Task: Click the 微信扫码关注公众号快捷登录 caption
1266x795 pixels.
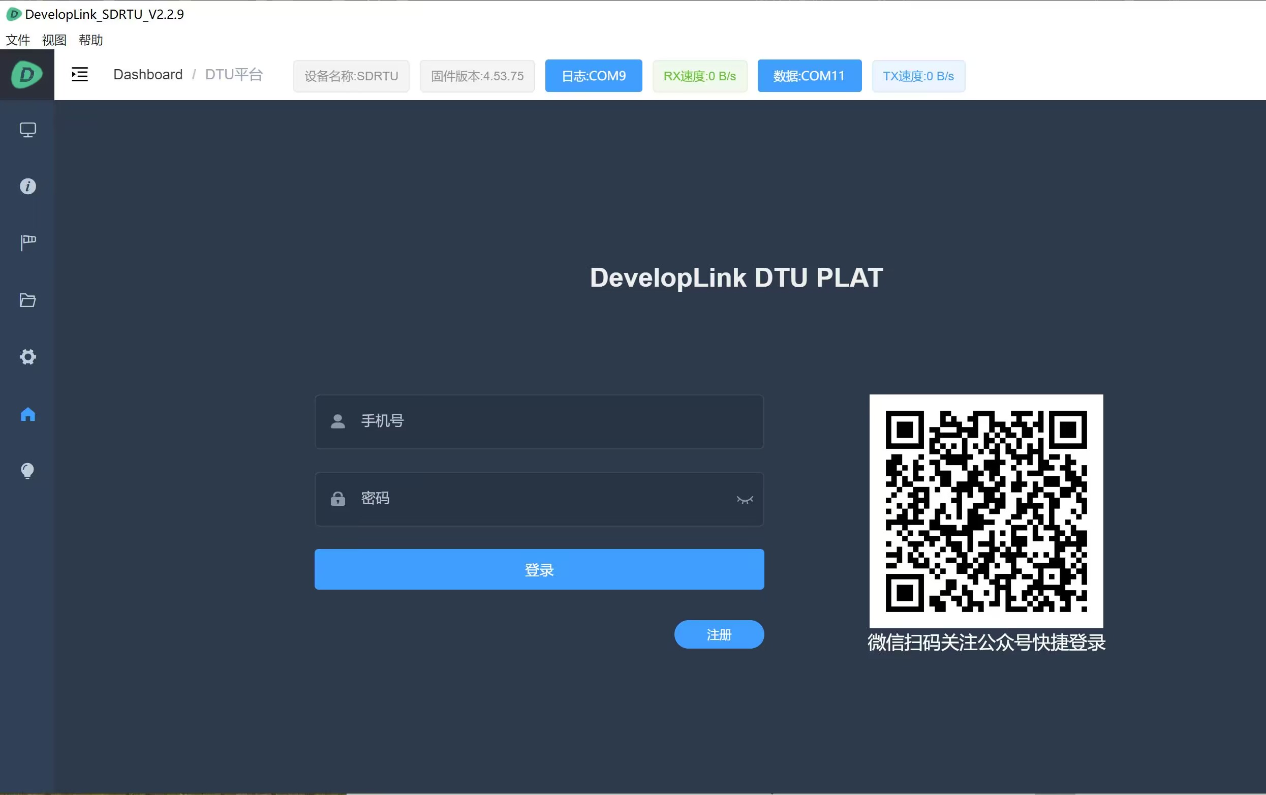Action: [x=986, y=643]
